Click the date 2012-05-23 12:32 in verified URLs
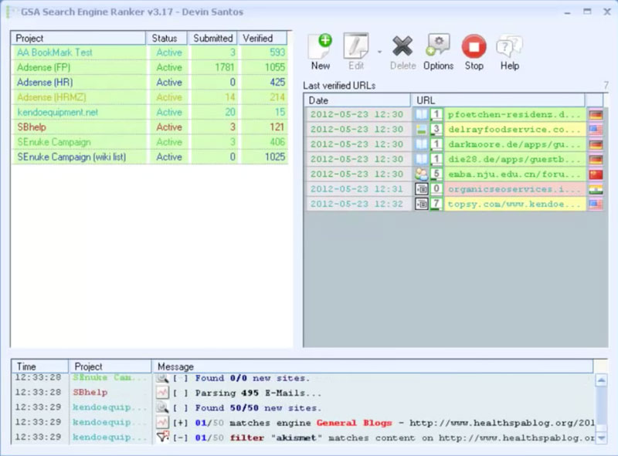 (x=357, y=204)
